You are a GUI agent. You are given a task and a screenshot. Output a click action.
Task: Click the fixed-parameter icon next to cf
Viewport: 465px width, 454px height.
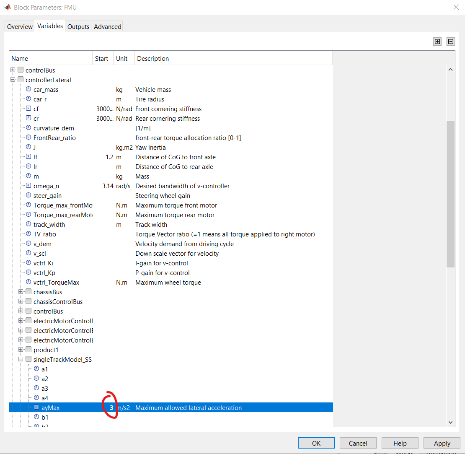28,109
